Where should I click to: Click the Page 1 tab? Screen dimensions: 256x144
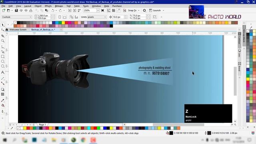point(42,124)
